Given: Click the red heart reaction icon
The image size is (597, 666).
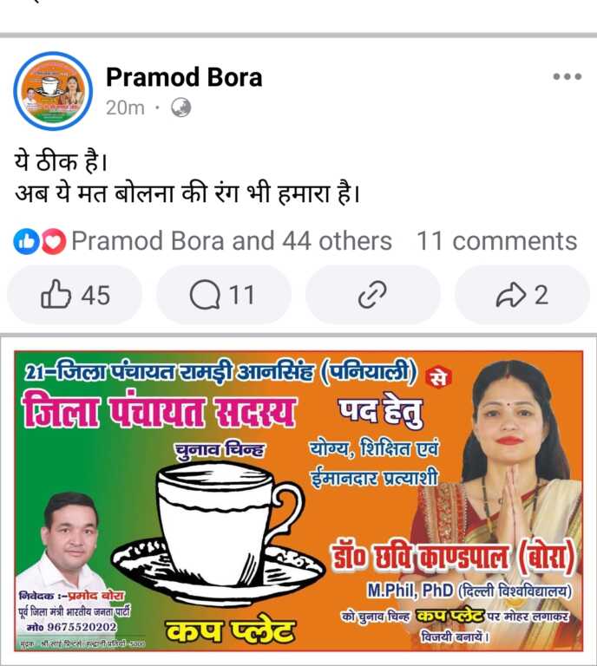Looking at the screenshot, I should (x=54, y=241).
